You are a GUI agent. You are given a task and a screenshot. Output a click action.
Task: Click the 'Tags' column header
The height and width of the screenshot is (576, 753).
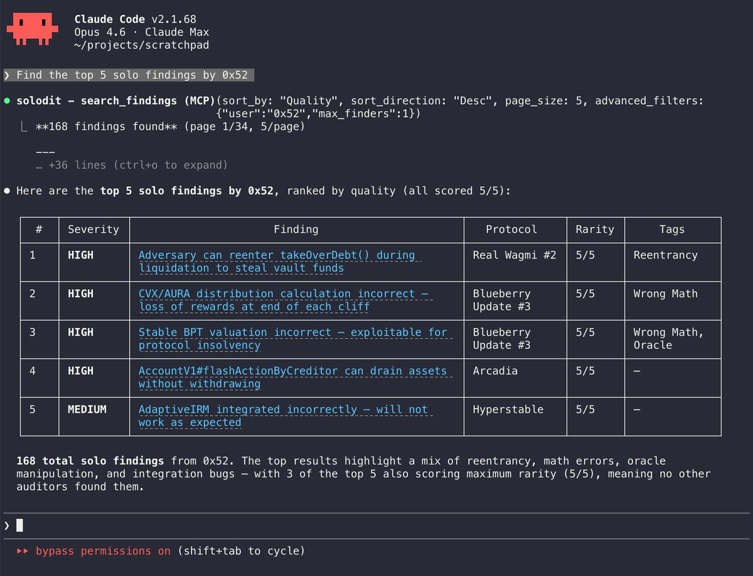tap(672, 230)
